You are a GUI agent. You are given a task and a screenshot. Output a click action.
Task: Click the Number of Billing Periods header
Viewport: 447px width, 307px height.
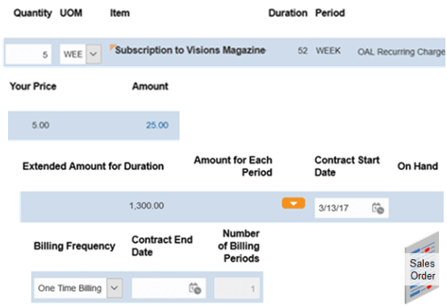(239, 246)
